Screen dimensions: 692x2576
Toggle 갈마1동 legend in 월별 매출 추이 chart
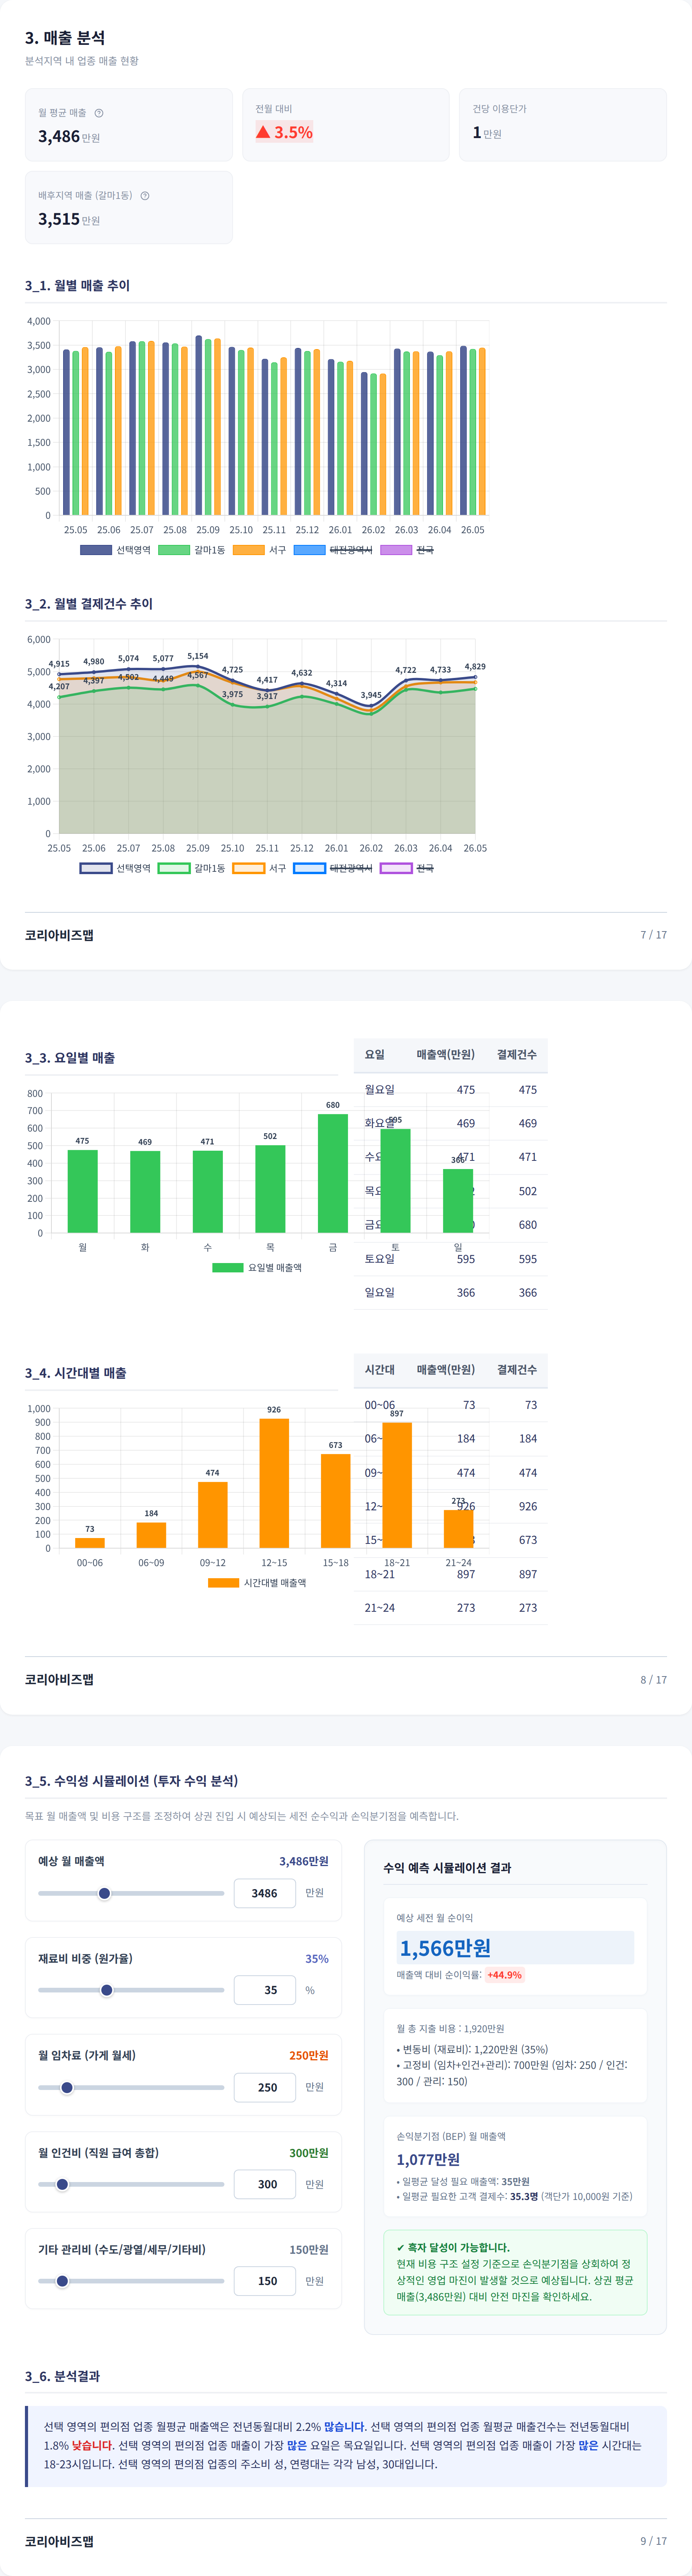pyautogui.click(x=192, y=550)
